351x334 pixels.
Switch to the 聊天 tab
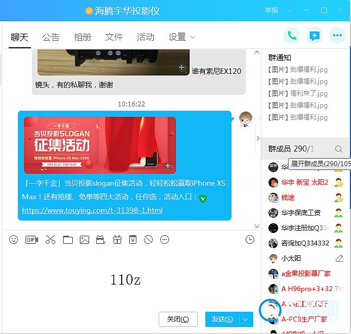[20, 37]
